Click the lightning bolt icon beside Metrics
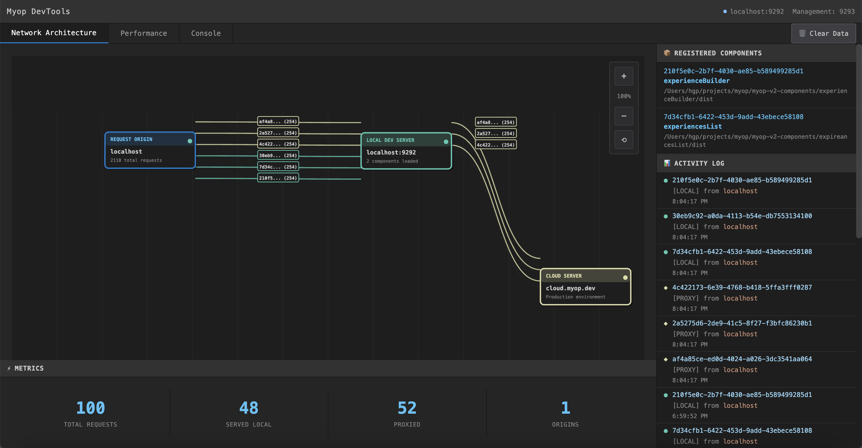The height and width of the screenshot is (448, 862). click(x=9, y=368)
